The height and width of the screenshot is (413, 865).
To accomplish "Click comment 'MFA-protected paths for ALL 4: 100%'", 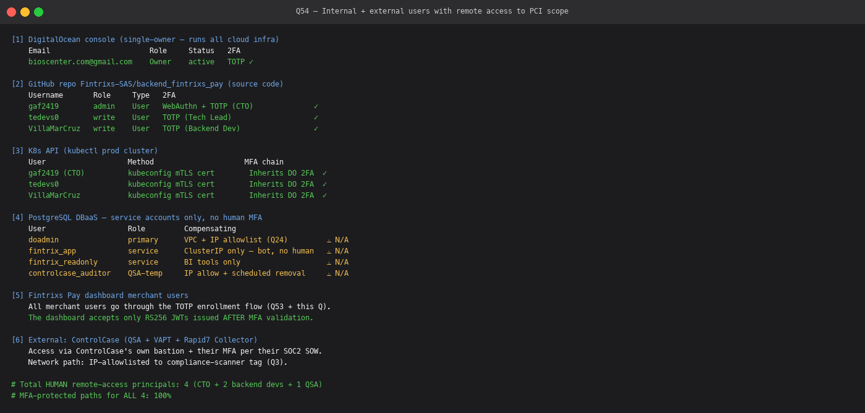I will [x=91, y=396].
